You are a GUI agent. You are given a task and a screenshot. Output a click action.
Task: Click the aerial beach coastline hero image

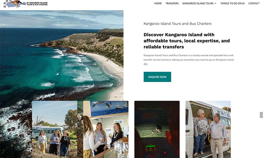coord(61,55)
